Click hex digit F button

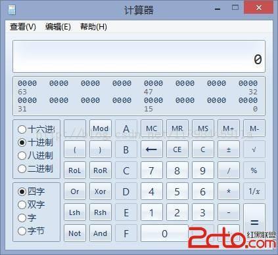[126, 233]
